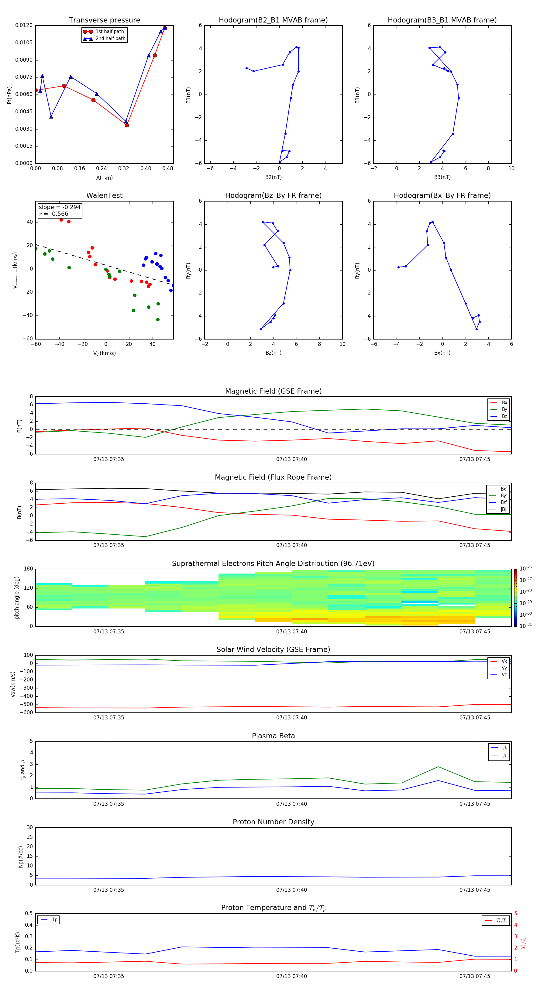Click the "Hodogram(Bx_By FR frame)" title

442,195
